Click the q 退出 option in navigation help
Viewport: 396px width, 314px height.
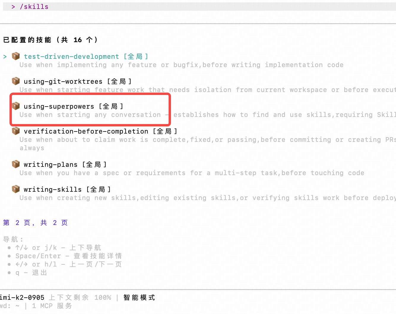tap(32, 272)
